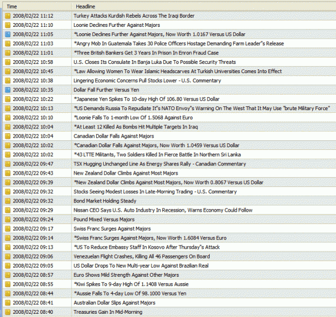336x317 pixels.
Task: Click blue icon beside 11:05 Loonie Declines row
Action: [8, 34]
